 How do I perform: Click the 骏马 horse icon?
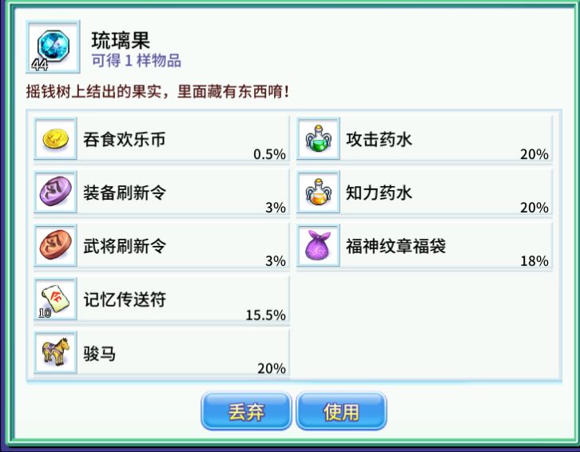tap(56, 352)
